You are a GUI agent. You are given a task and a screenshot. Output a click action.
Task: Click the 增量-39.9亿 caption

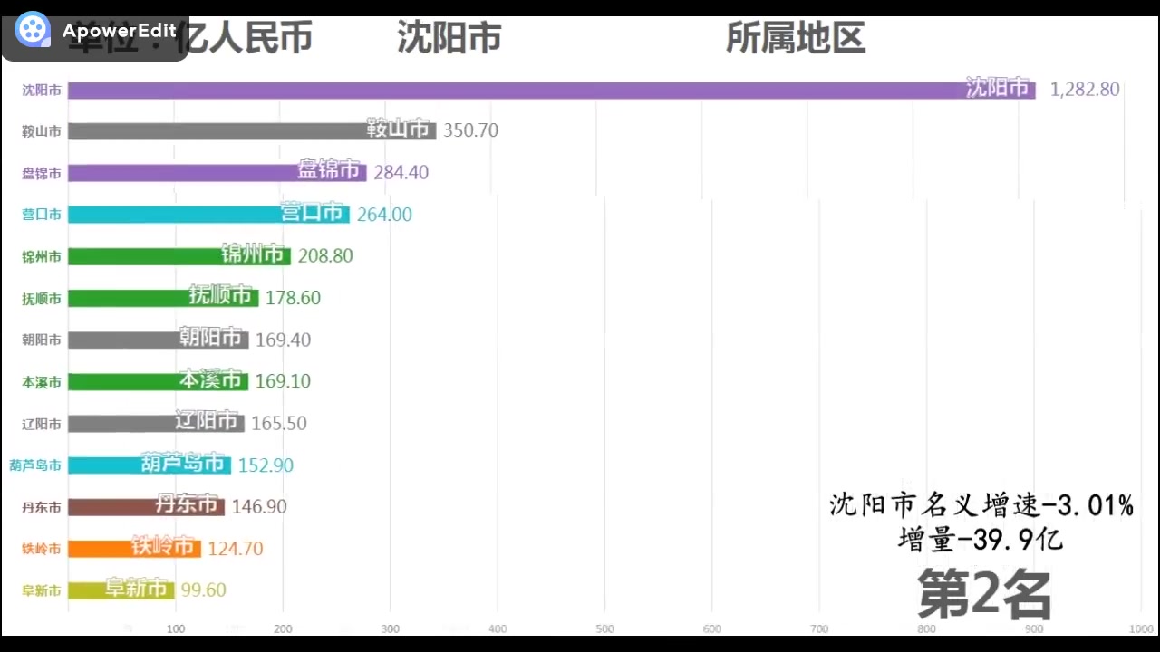click(981, 541)
